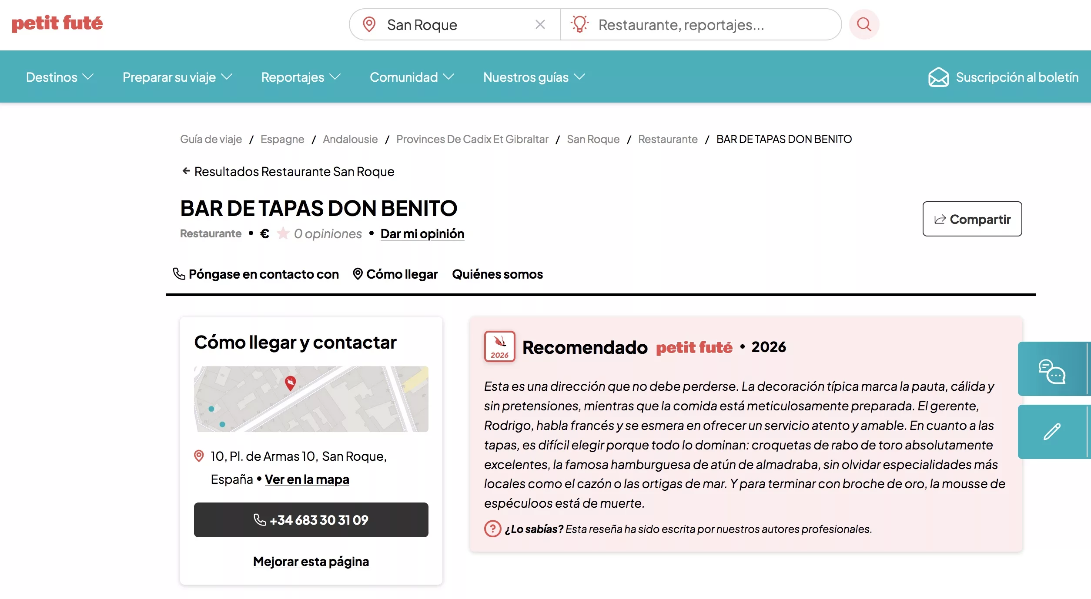Screen dimensions: 1091x599
Task: Click the back arrow to Resultados Restaurante
Action: 186,171
